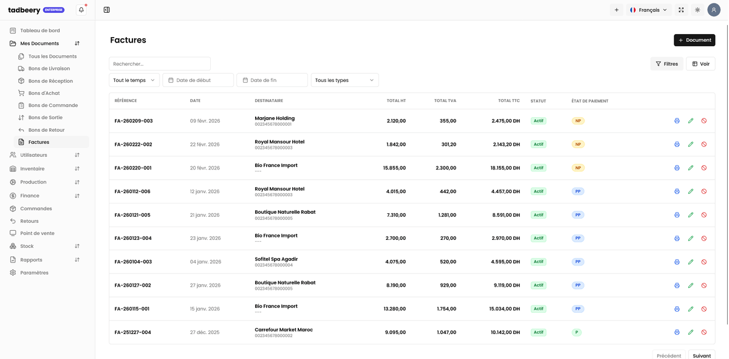Open Bons de Livraison in sidebar
This screenshot has width=729, height=359.
click(49, 69)
